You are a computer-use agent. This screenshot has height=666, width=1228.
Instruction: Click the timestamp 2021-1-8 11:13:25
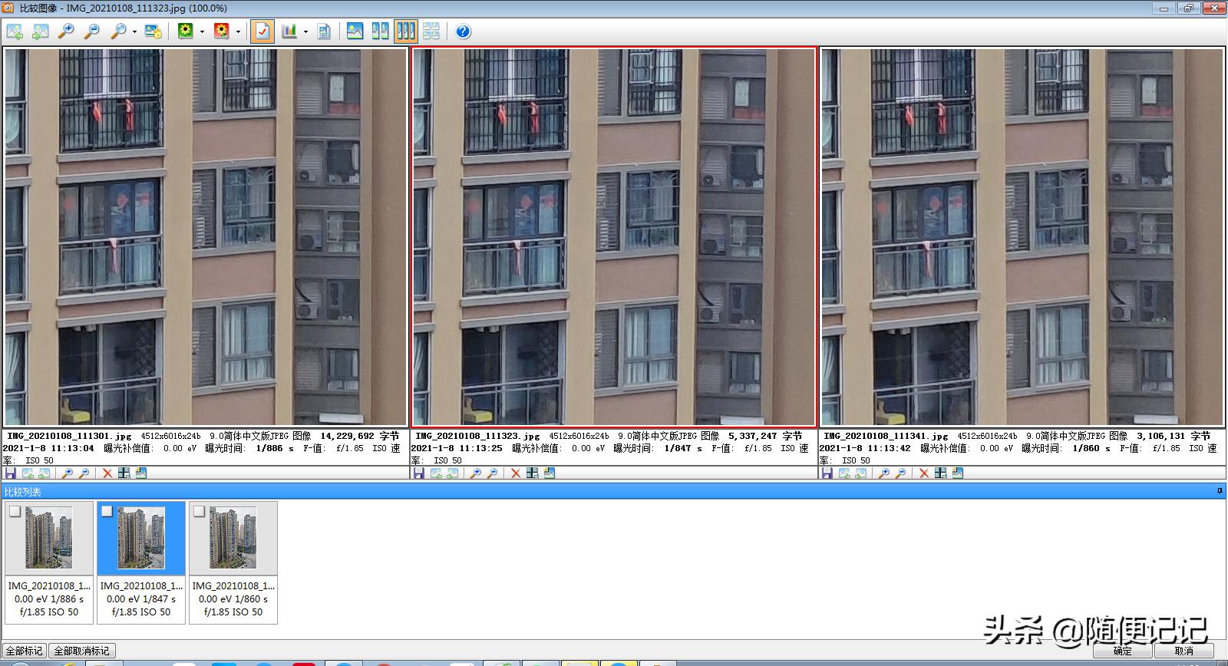click(457, 448)
